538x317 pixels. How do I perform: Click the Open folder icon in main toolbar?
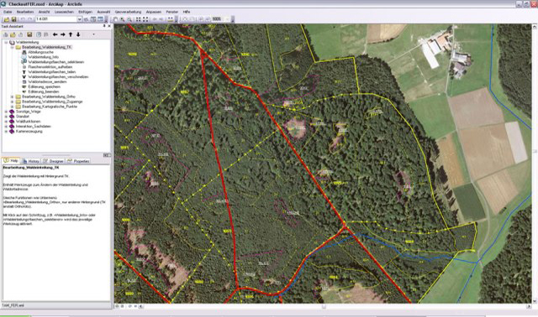pos(7,19)
